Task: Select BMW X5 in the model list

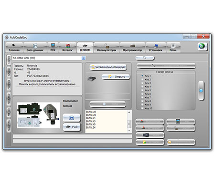Action: point(91,124)
